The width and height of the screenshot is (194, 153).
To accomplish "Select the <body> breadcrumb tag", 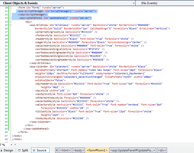I will (79, 150).
